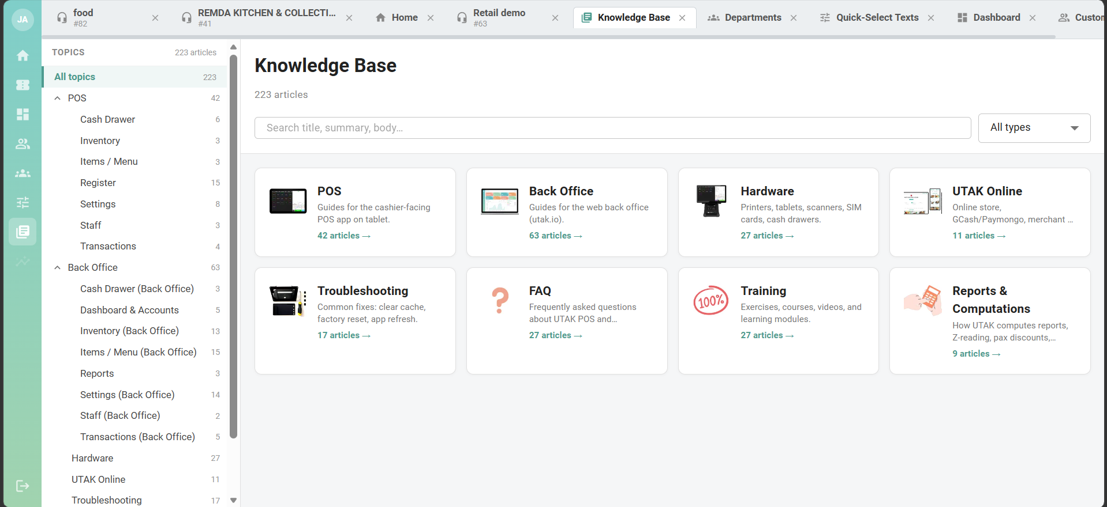
Task: Select the Cash Drawer topic under POS
Action: click(x=135, y=119)
